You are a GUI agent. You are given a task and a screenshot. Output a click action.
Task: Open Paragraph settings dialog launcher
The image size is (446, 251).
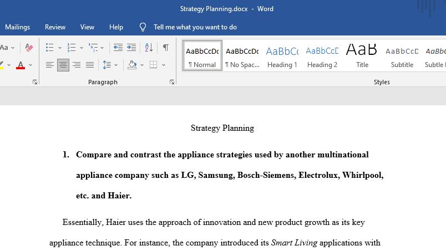pos(172,82)
